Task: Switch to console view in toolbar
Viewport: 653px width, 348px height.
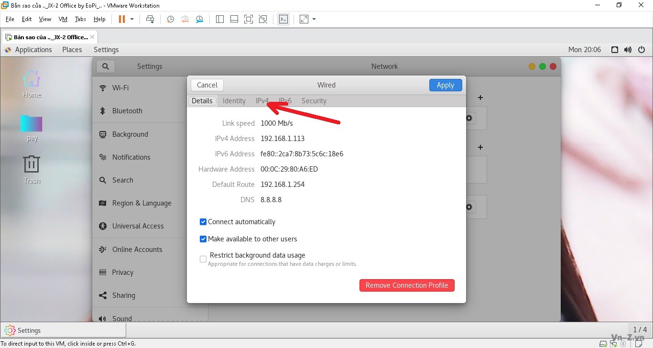Action: coord(283,19)
